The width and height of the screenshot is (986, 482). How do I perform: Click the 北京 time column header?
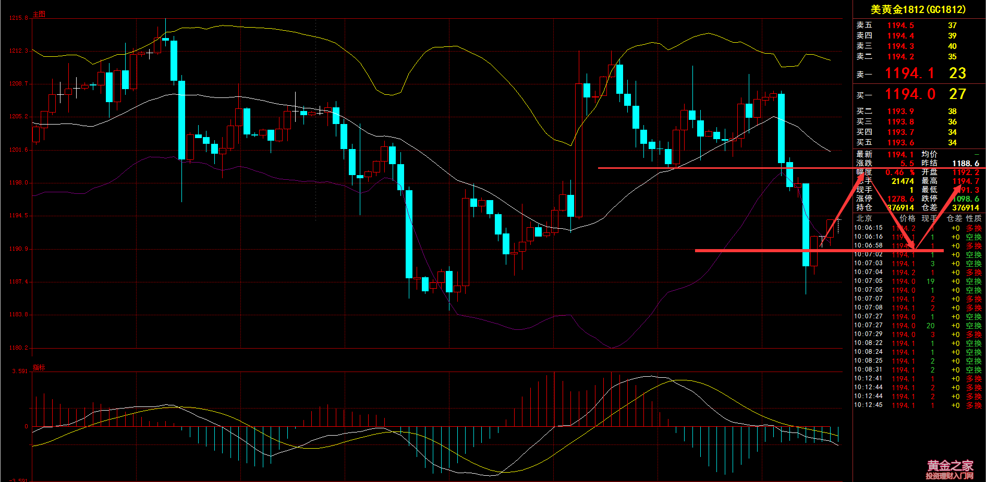tap(864, 218)
